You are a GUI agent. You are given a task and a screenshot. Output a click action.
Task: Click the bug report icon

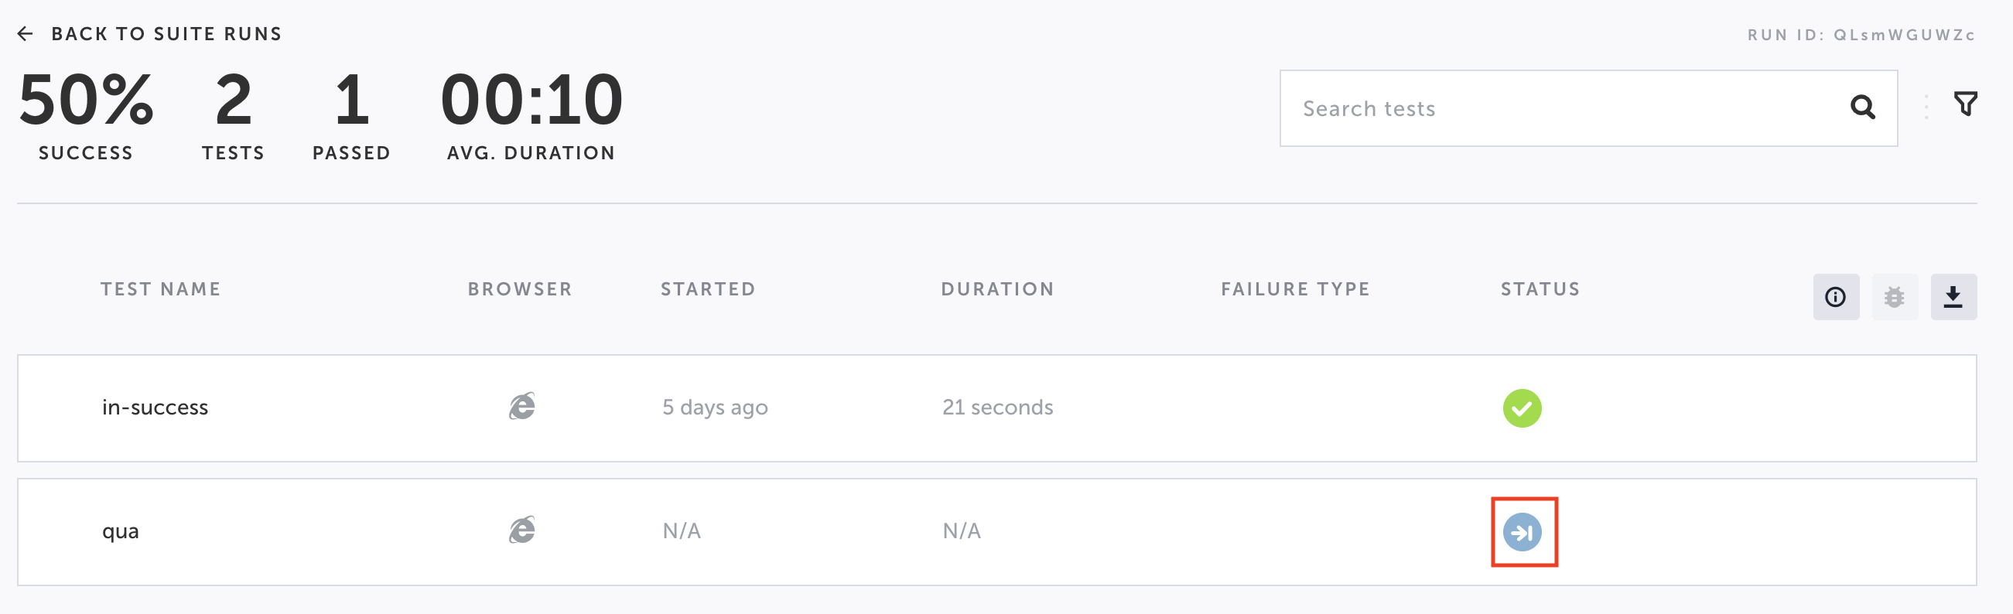(x=1894, y=297)
